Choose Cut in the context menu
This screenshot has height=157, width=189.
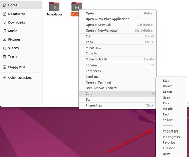tap(118, 36)
